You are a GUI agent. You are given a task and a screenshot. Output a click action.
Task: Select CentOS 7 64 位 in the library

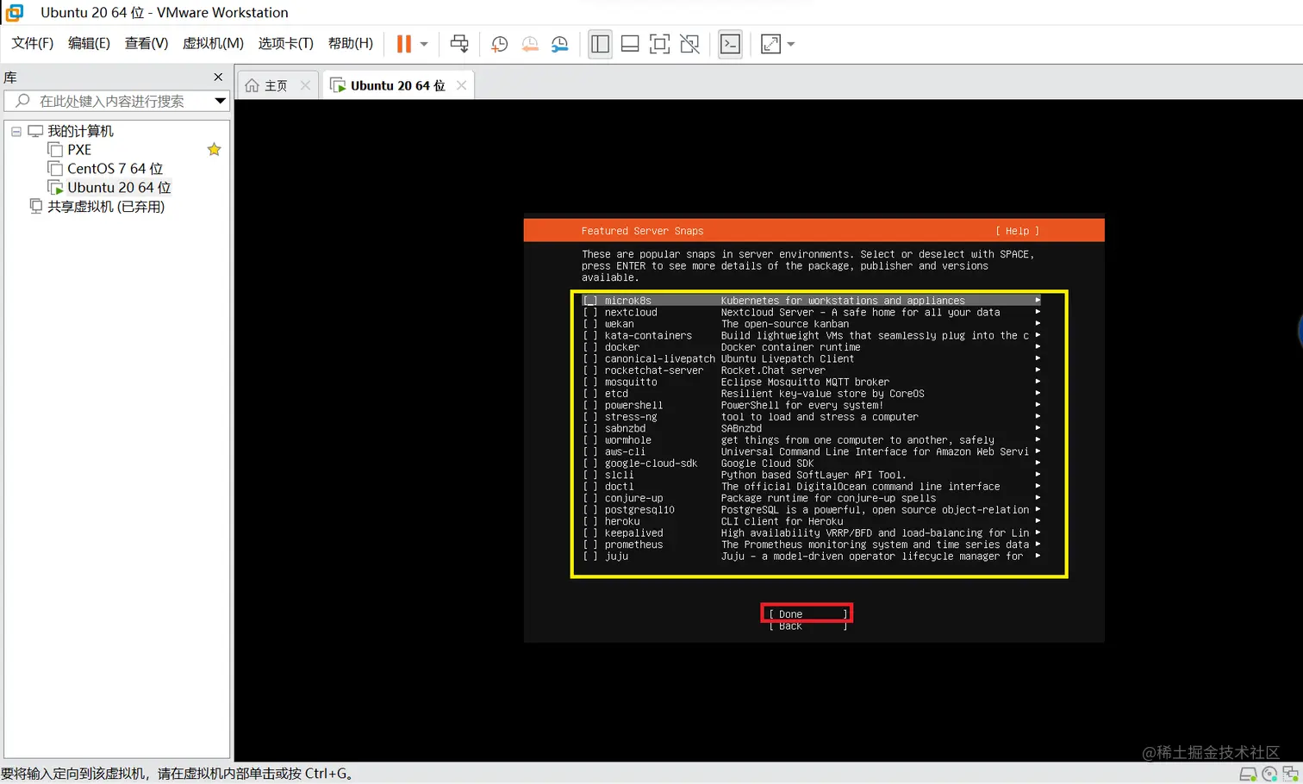point(115,169)
